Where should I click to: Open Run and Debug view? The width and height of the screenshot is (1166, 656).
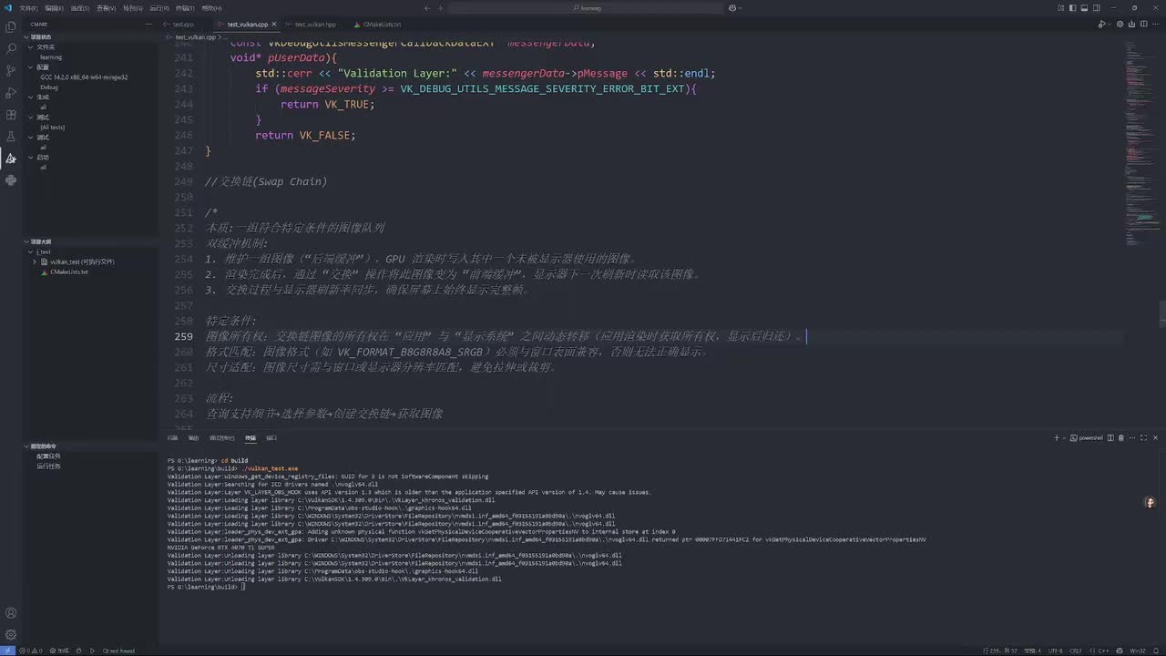(11, 93)
